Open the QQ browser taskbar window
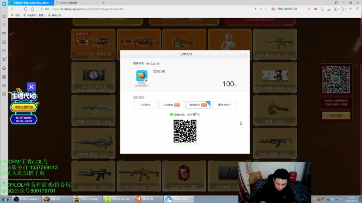 (178, 199)
